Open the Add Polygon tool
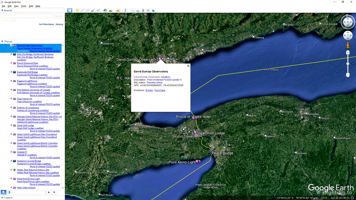The height and width of the screenshot is (200, 356). pos(82,10)
